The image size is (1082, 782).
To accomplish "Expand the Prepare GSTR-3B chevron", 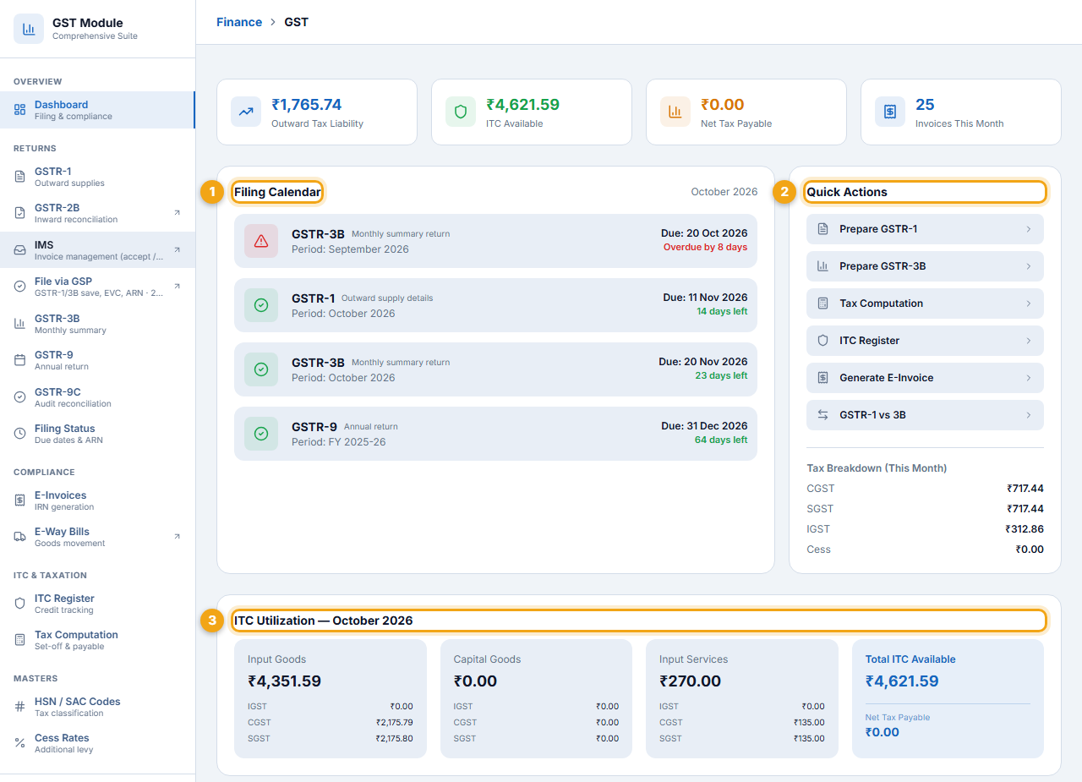I will 1029,266.
